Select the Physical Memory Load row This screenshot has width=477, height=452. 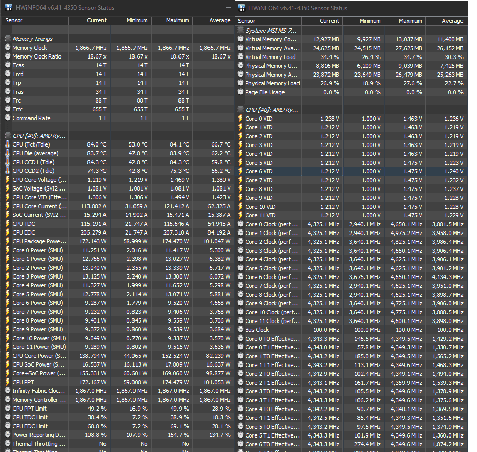click(x=351, y=83)
